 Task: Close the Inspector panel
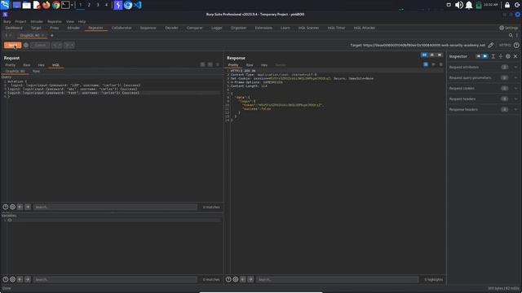tap(515, 56)
